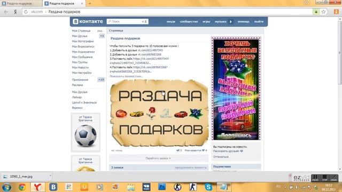Click the +15 applications counter badge

101,79
